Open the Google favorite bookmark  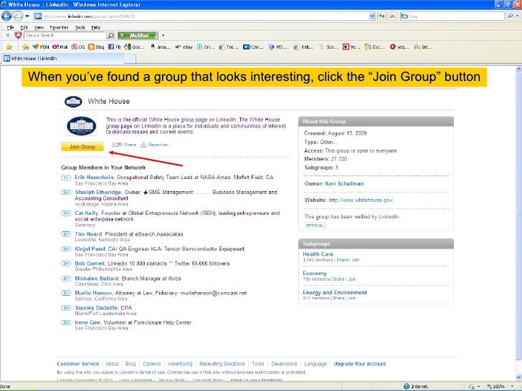134,47
